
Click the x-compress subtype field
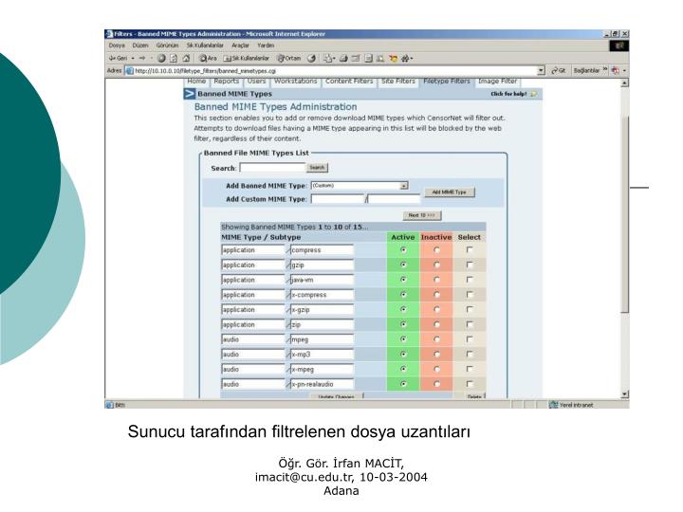point(322,295)
